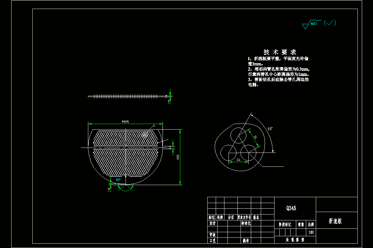Click the 重量 title block cell
This screenshot has height=248, width=373.
tap(301, 224)
